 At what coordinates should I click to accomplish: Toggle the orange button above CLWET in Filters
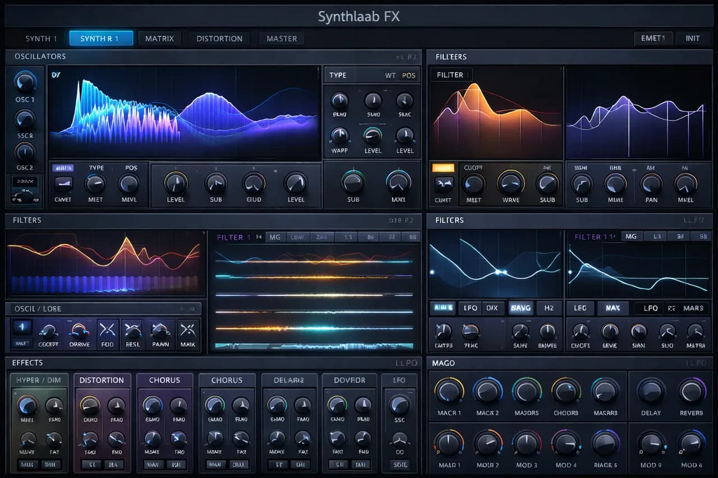click(443, 168)
